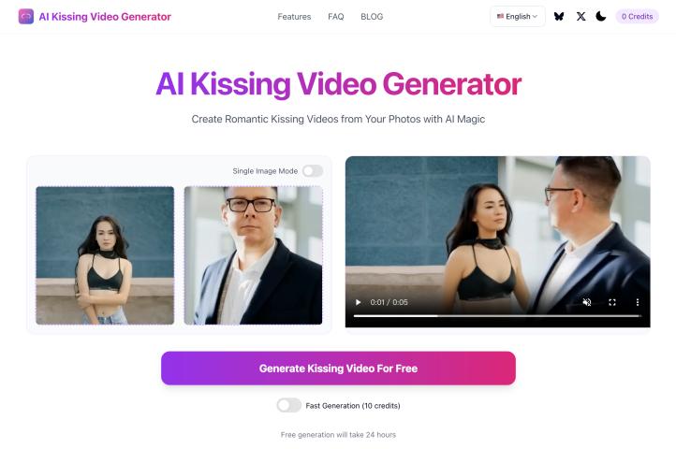Open the video's three-dot options menu
This screenshot has height=449, width=676.
click(638, 302)
